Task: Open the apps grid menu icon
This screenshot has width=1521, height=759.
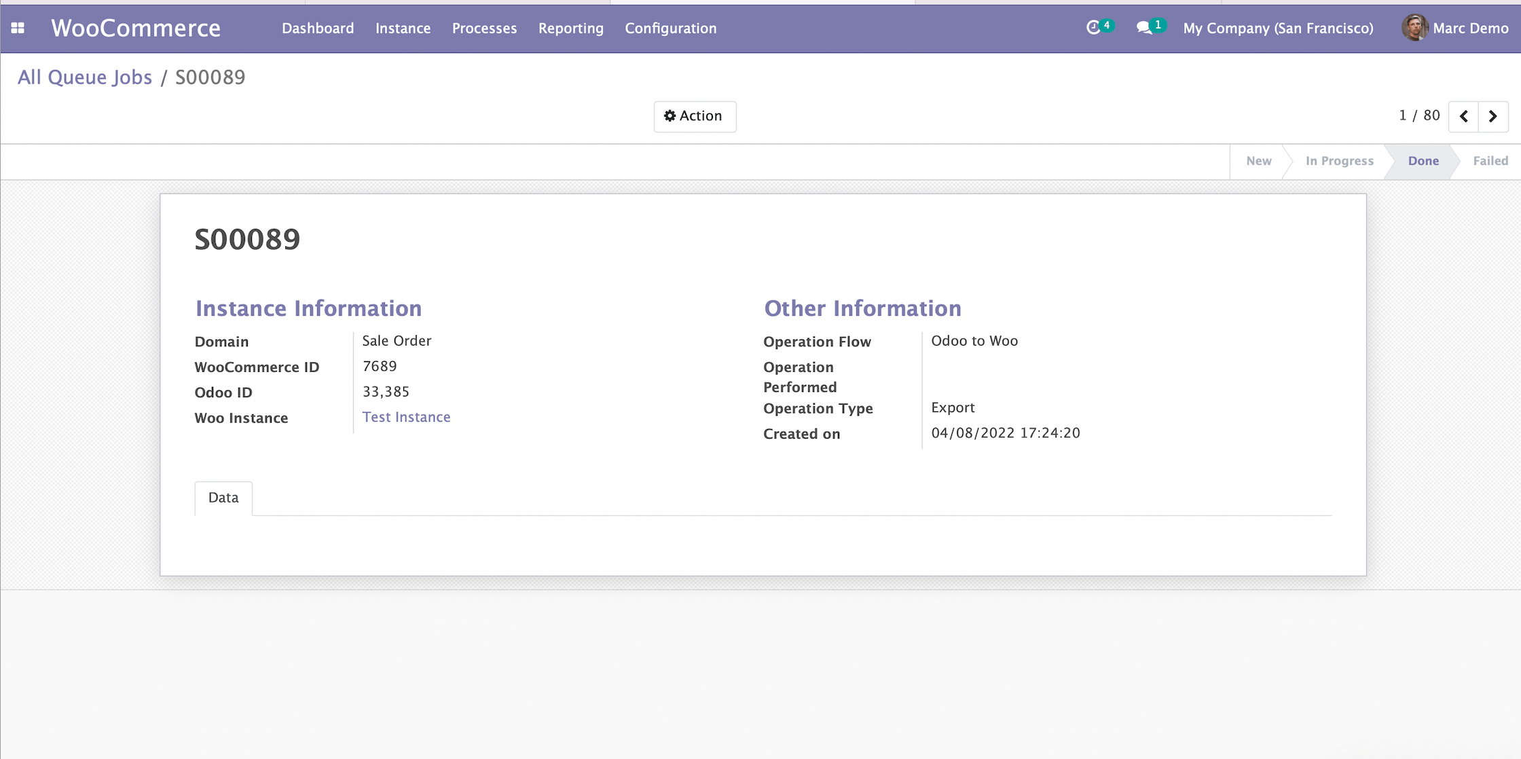Action: click(x=18, y=28)
